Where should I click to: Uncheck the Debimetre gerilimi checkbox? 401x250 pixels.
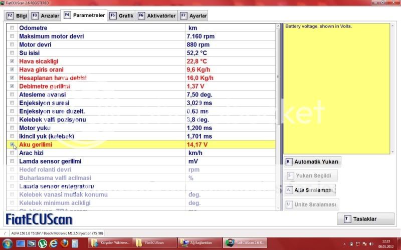12,86
